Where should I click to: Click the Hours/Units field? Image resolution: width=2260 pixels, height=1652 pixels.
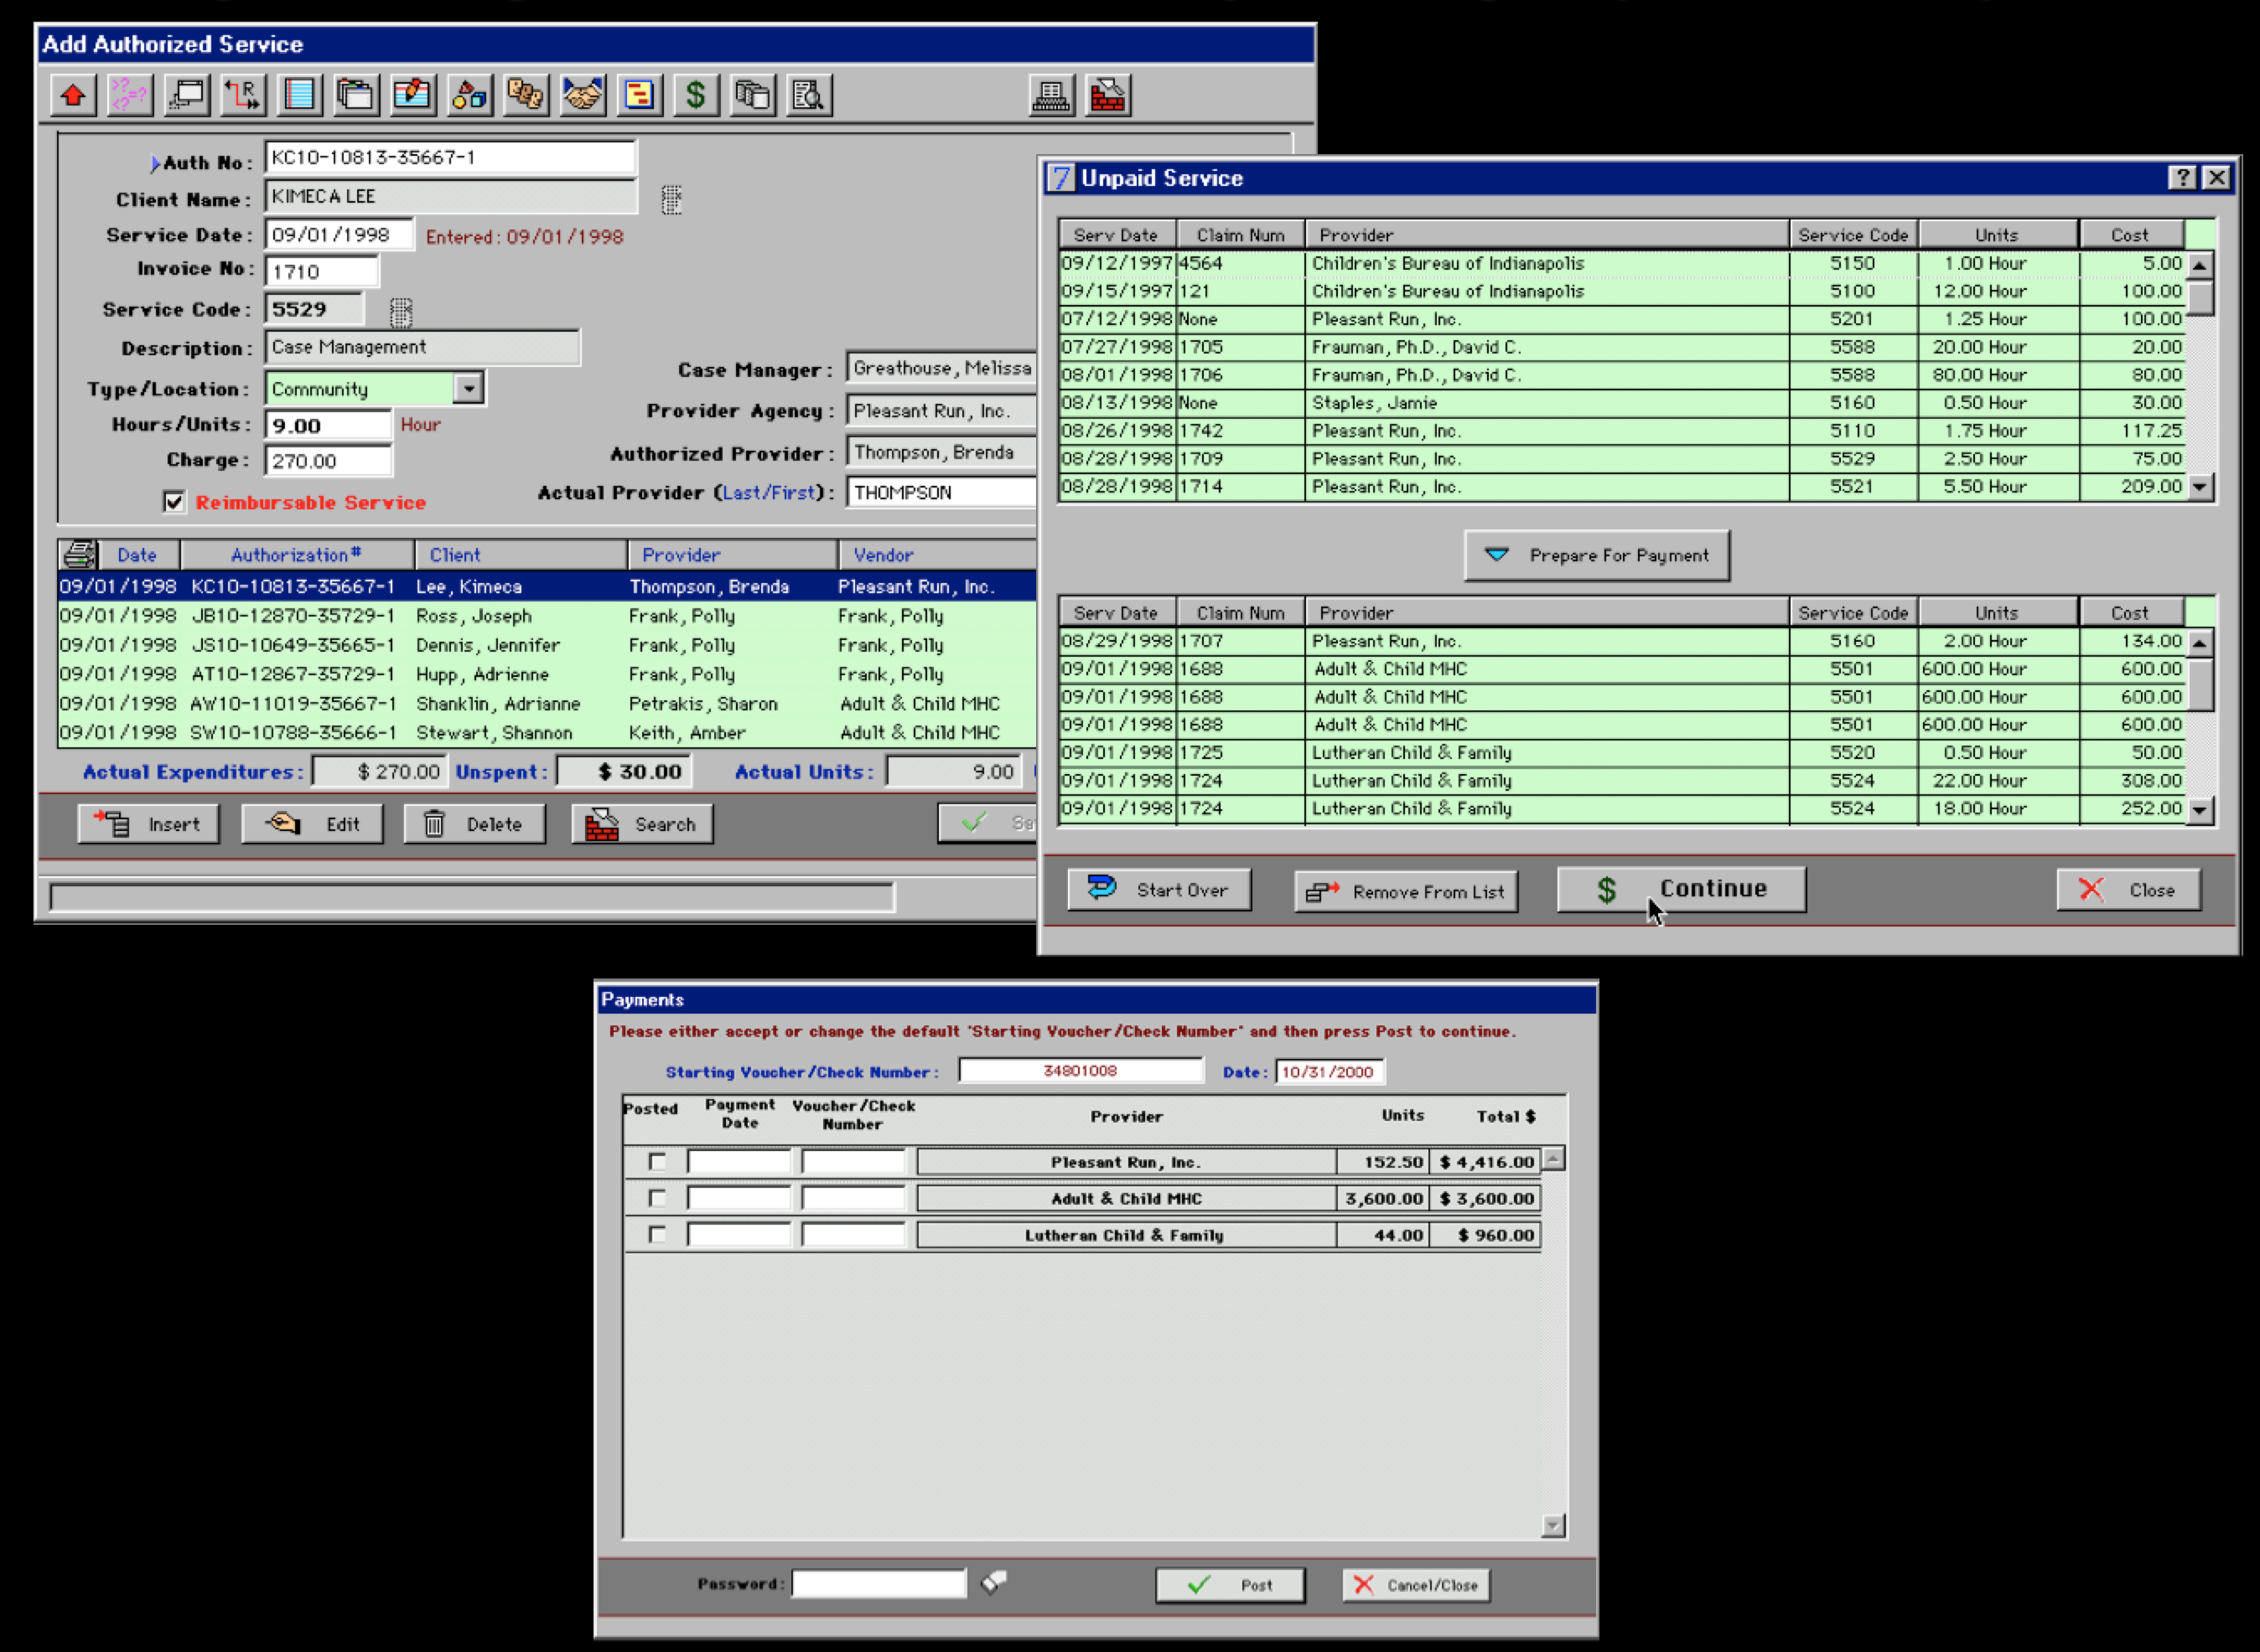coord(328,425)
